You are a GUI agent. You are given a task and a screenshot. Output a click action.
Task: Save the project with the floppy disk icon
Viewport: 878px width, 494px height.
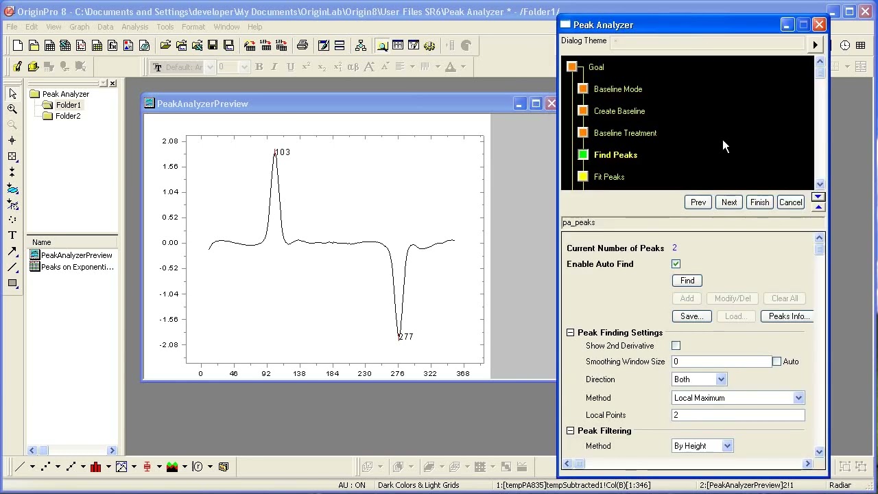click(x=213, y=46)
